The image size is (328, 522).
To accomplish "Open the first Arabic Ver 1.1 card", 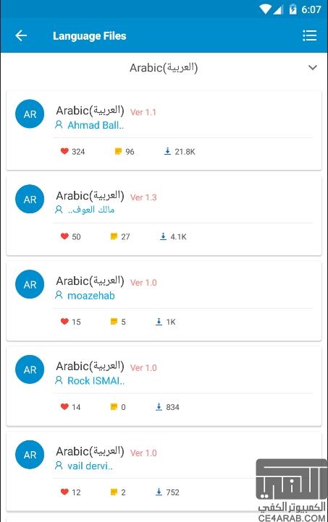I will [164, 130].
